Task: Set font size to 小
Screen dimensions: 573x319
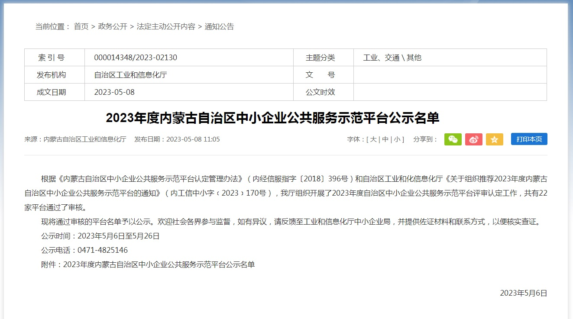Action: [397, 139]
